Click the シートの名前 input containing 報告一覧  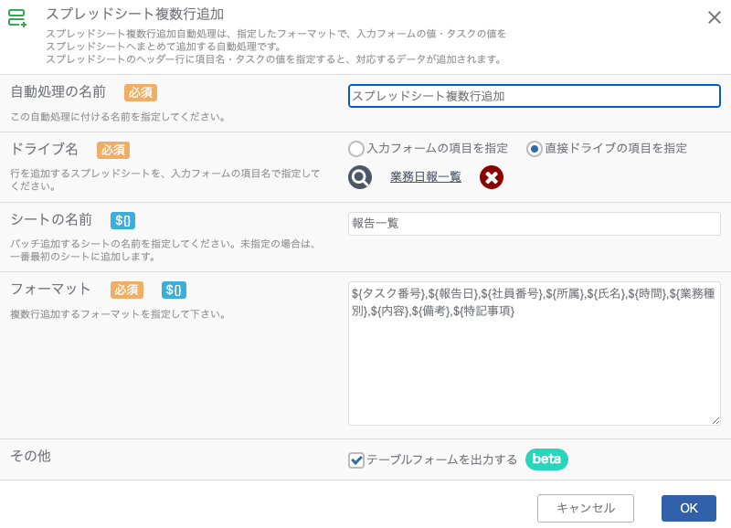[x=535, y=224]
